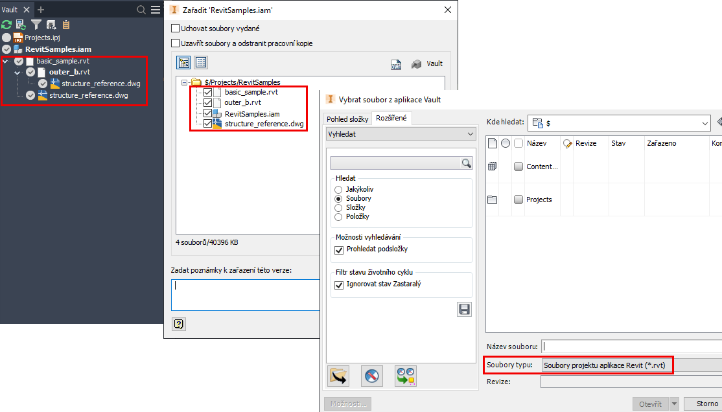Click the Otevřít button
Screen dimensions: 722x412
tap(651, 404)
